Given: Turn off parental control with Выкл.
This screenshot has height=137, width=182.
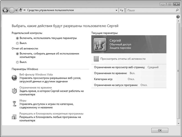Looking at the screenshot, I should click(17, 43).
